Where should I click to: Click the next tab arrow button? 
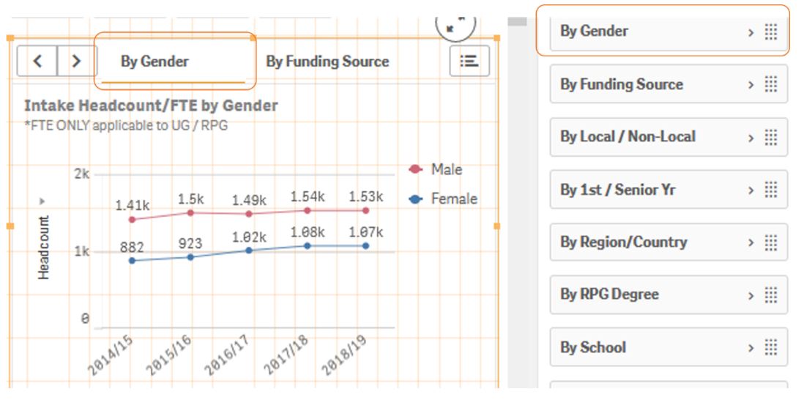(76, 62)
